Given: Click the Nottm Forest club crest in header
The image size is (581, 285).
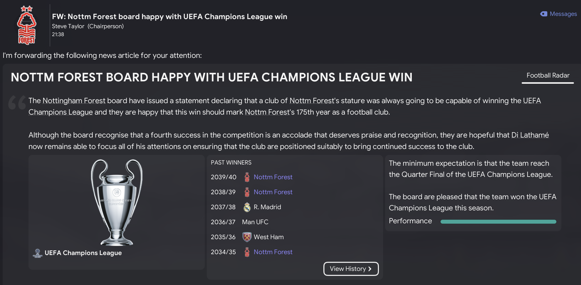Looking at the screenshot, I should click(27, 25).
